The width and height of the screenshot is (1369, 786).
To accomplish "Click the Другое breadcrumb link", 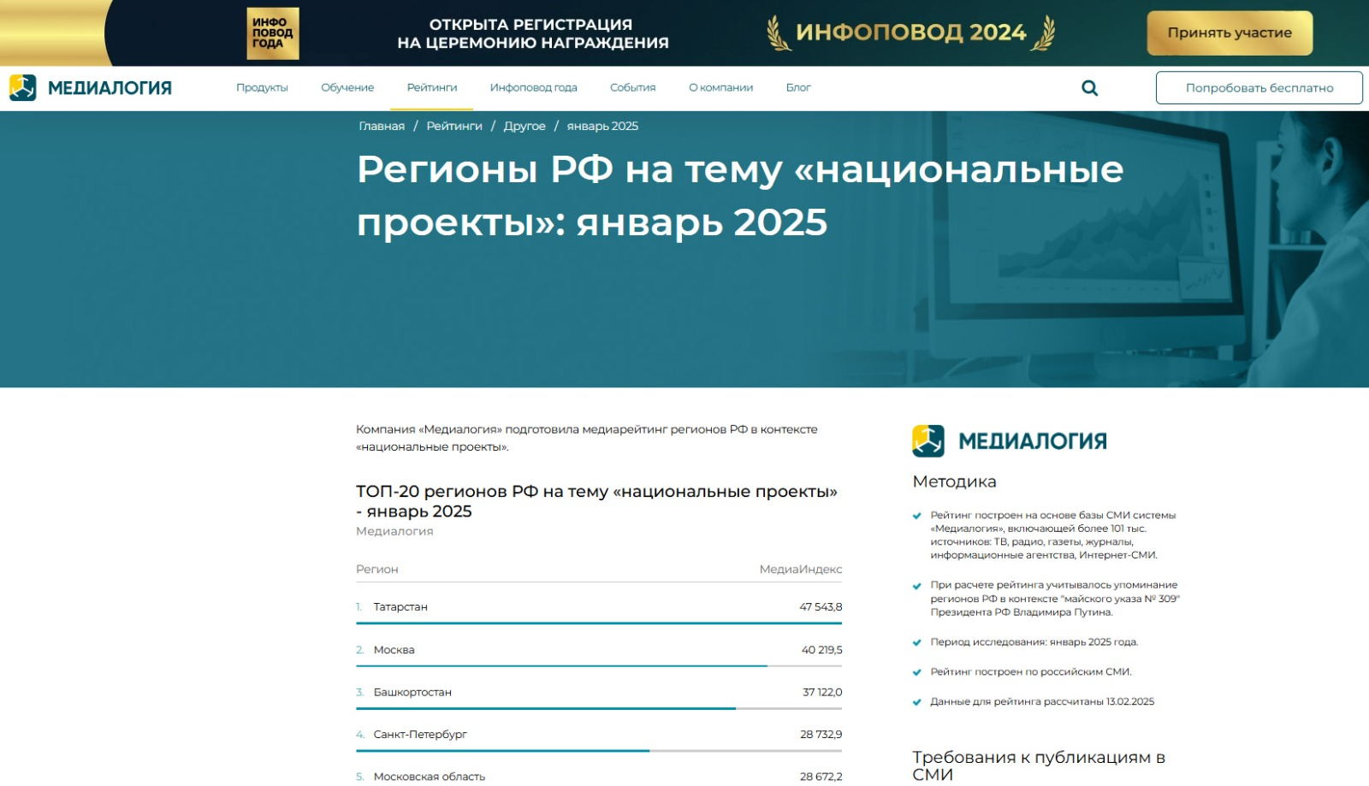I will click(x=524, y=127).
